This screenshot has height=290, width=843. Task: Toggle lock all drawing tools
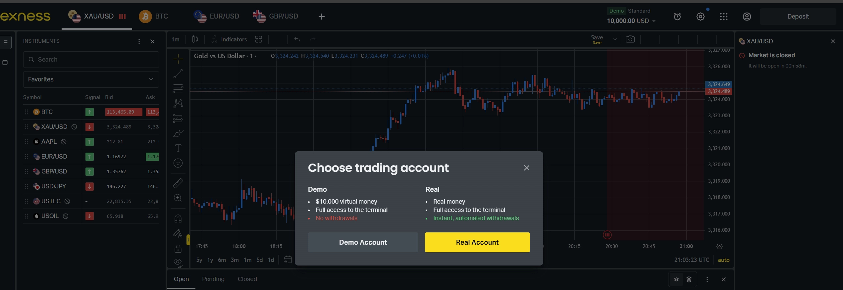[178, 249]
